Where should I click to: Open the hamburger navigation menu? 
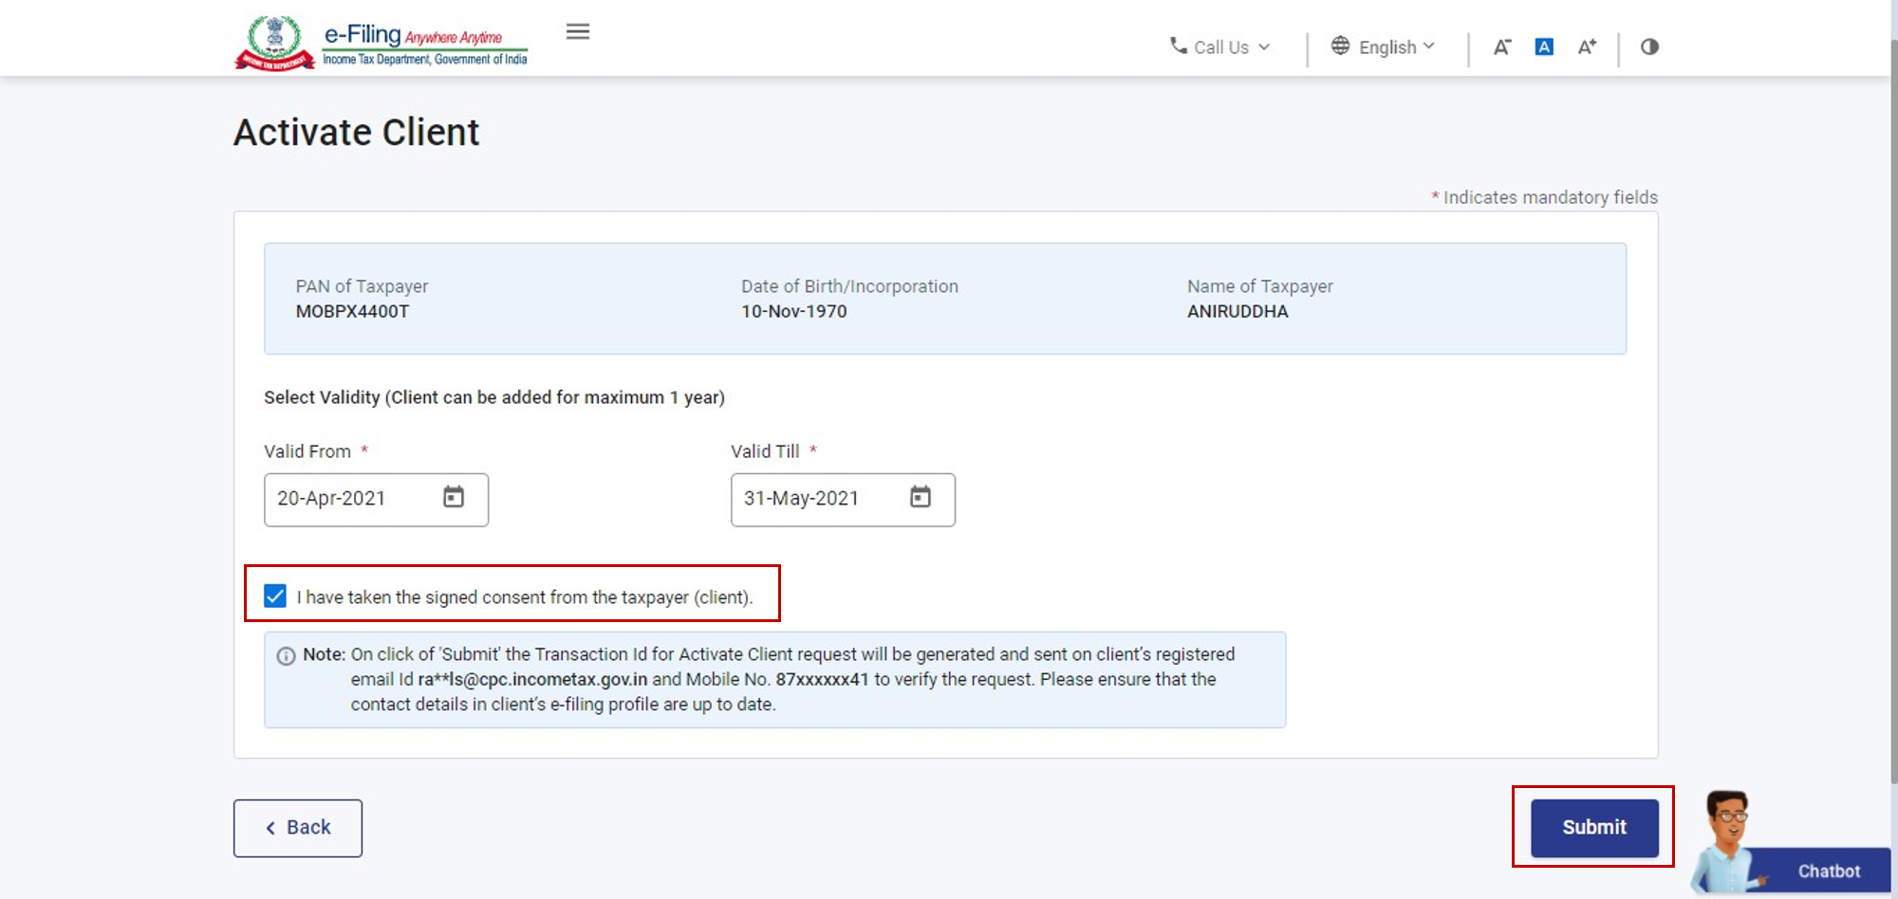pyautogui.click(x=577, y=31)
